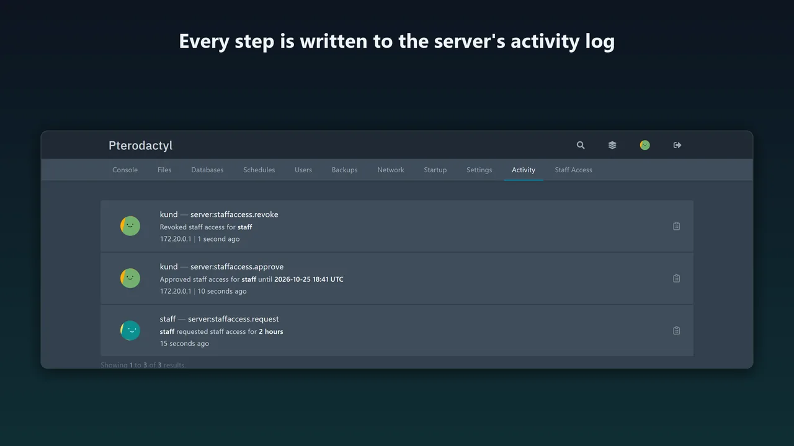Go to the Databases tab
This screenshot has height=446, width=794.
point(207,170)
